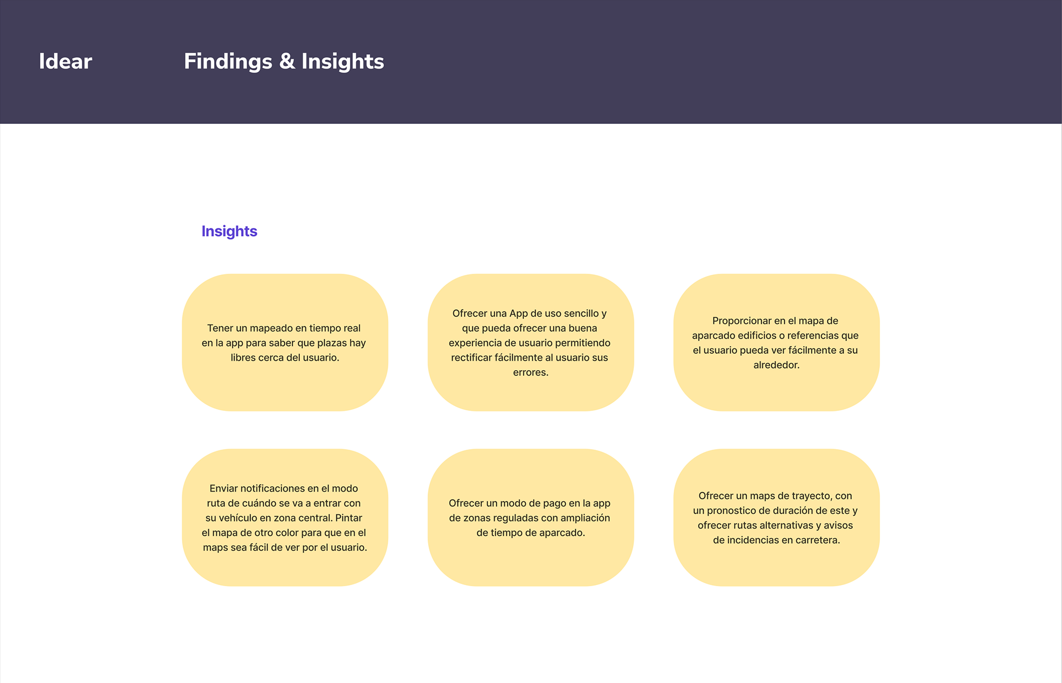Image resolution: width=1062 pixels, height=683 pixels.
Task: Click text 'de tiempo de aparcado.'
Action: pyautogui.click(x=530, y=533)
